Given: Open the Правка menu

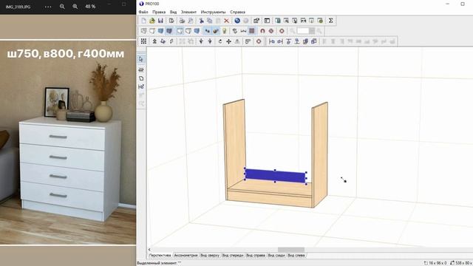Looking at the screenshot, I should point(159,12).
